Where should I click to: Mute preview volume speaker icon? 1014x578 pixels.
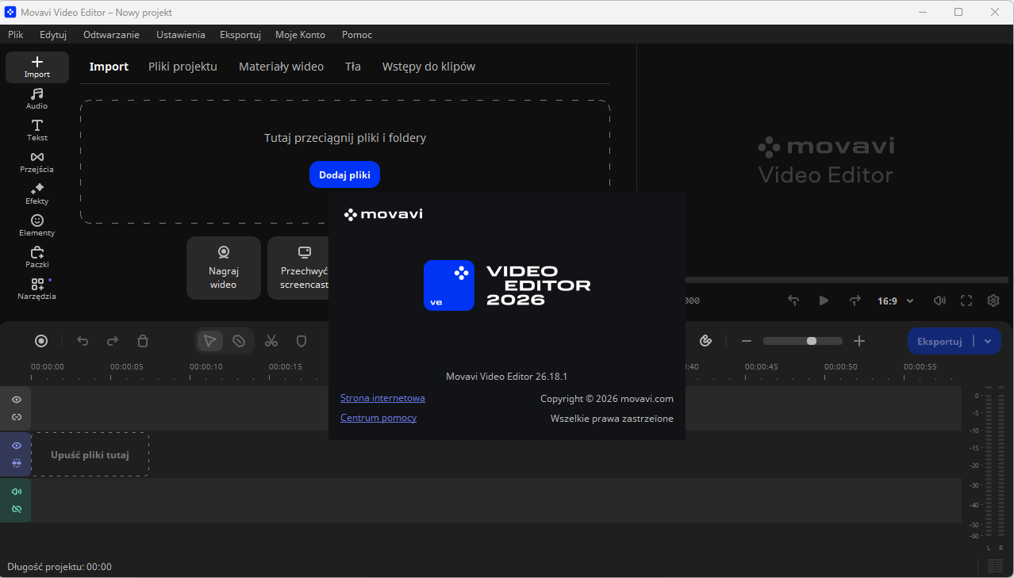point(939,300)
